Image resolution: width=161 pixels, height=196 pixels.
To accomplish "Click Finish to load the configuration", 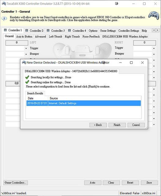I will [x=117, y=125].
